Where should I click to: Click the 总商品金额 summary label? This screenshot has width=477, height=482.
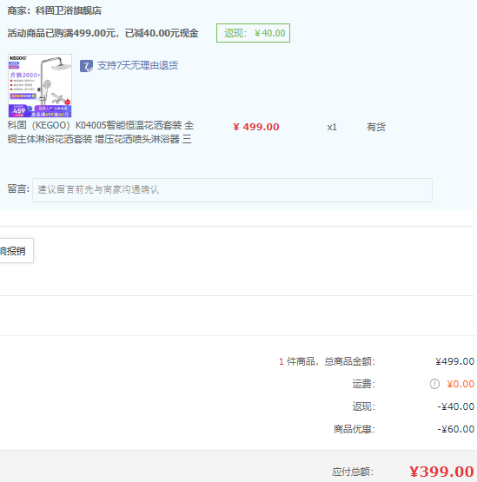coord(350,361)
